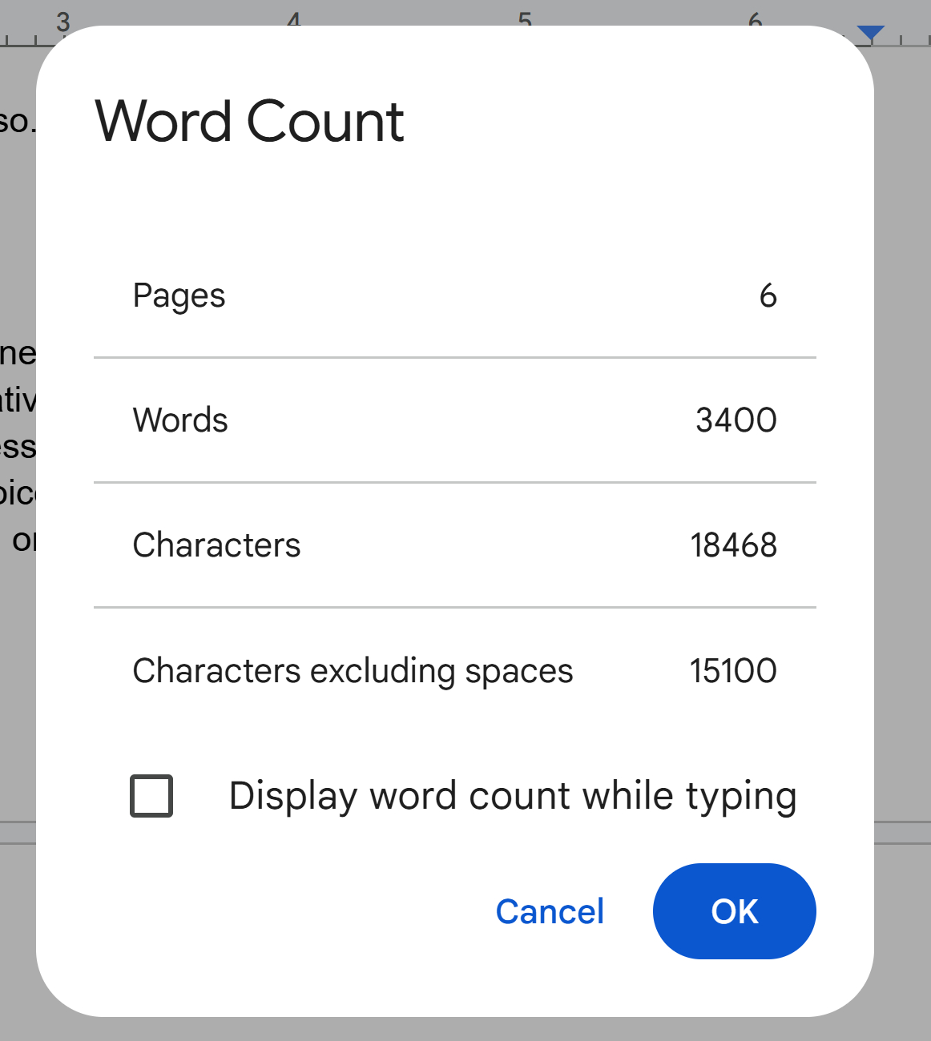The height and width of the screenshot is (1041, 931).
Task: Click the Word Count dialog title
Action: [x=249, y=122]
